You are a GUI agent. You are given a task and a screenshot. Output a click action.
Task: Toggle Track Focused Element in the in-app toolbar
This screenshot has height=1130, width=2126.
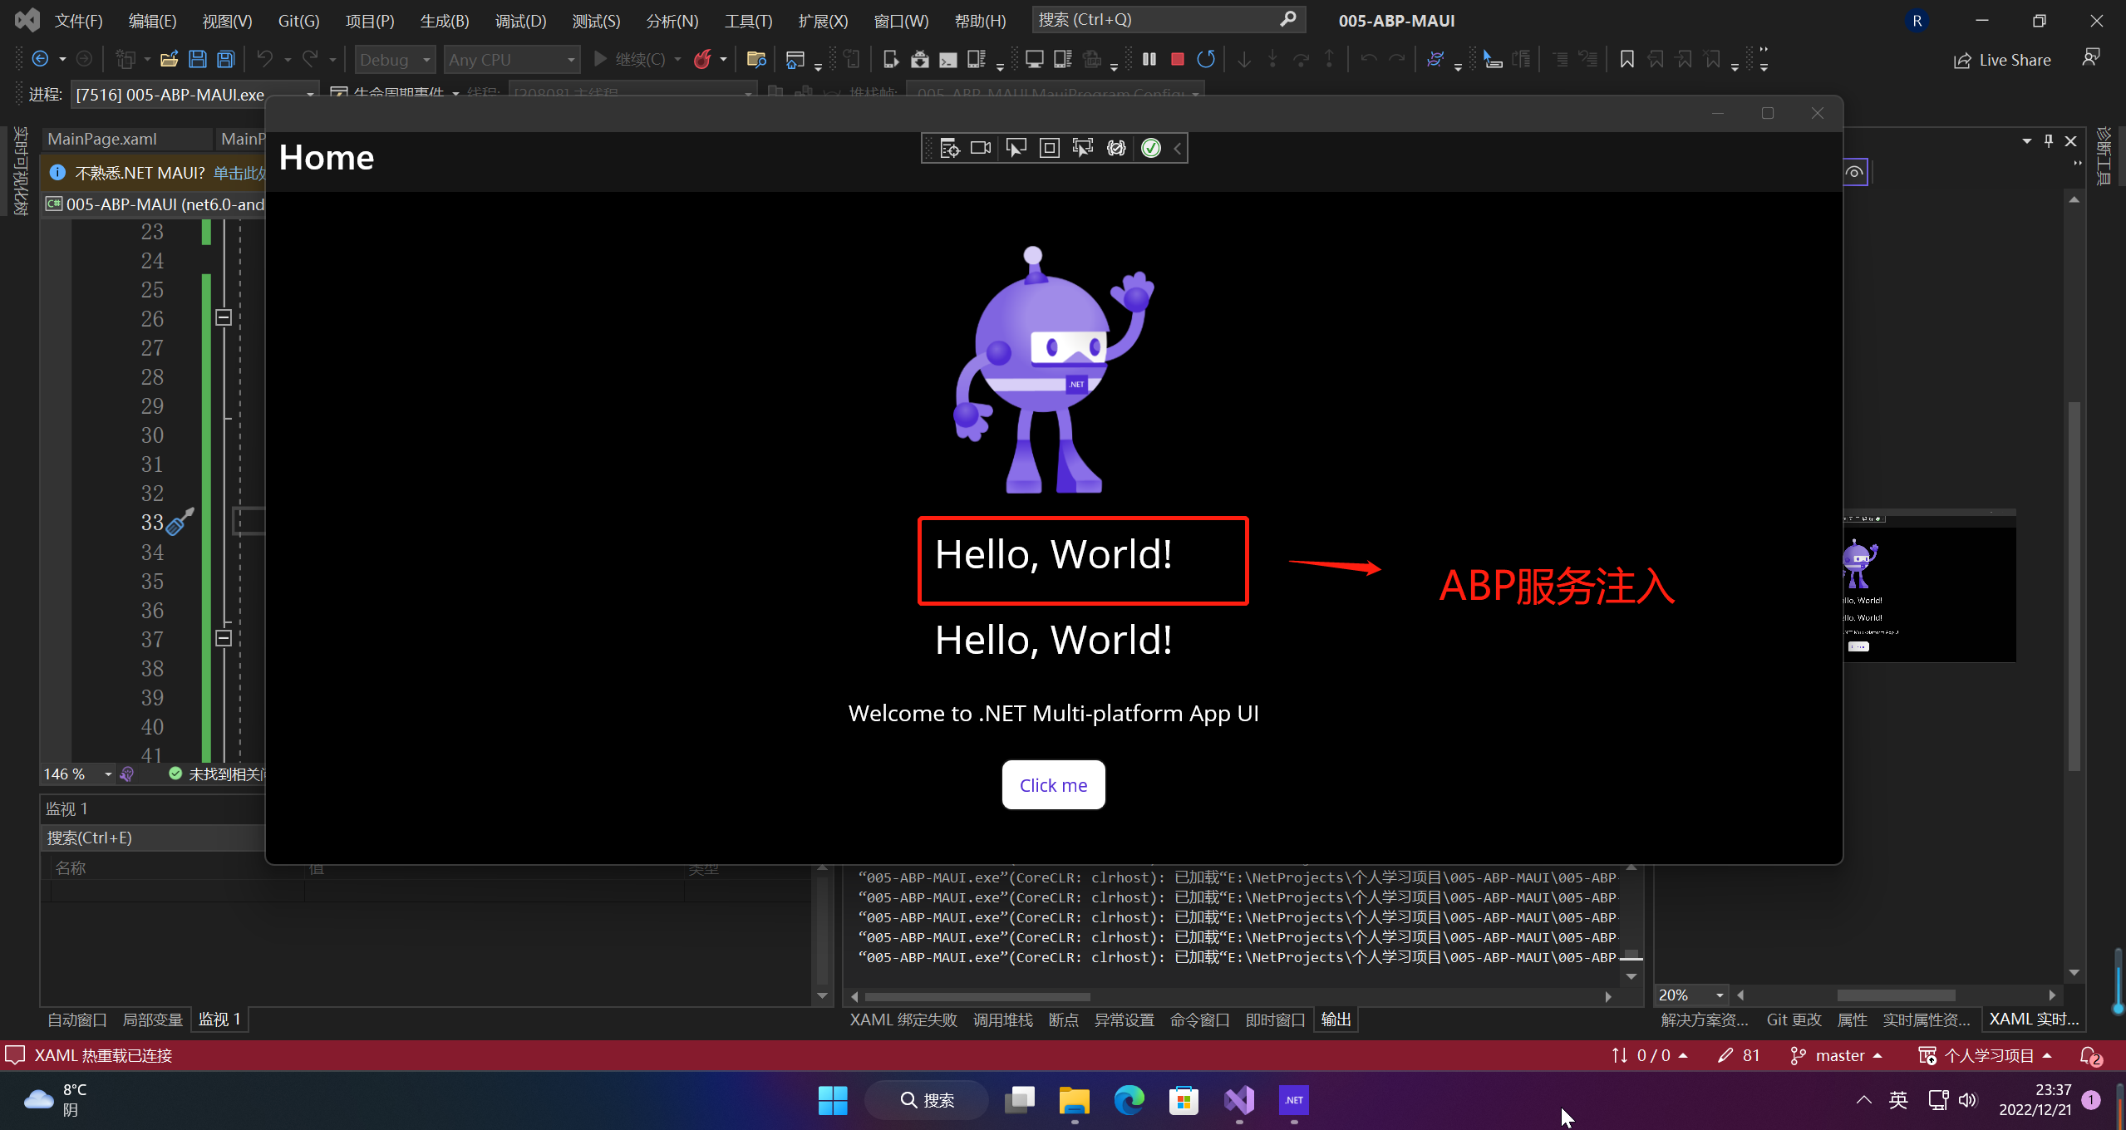point(1082,148)
